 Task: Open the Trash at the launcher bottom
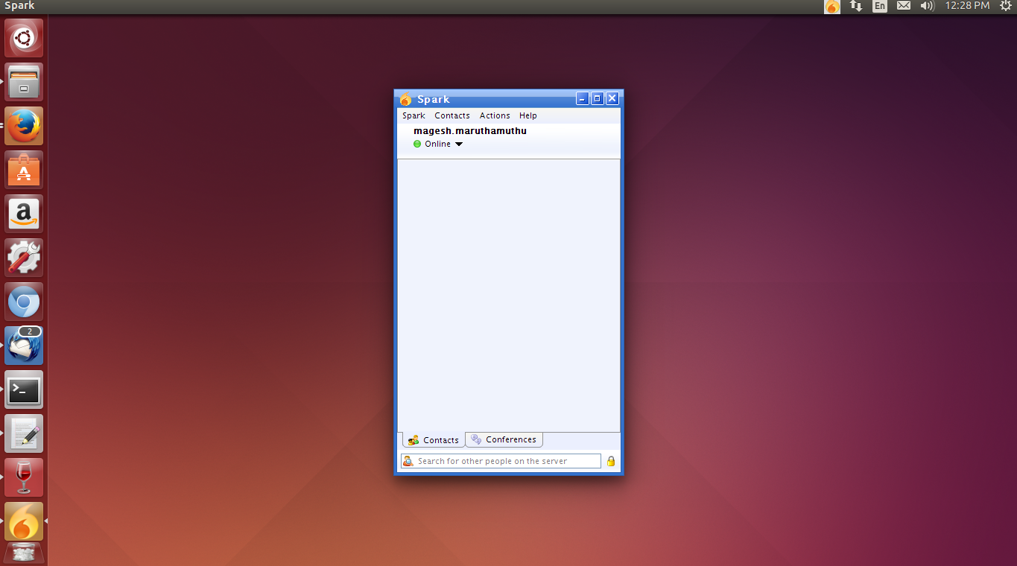[x=24, y=554]
